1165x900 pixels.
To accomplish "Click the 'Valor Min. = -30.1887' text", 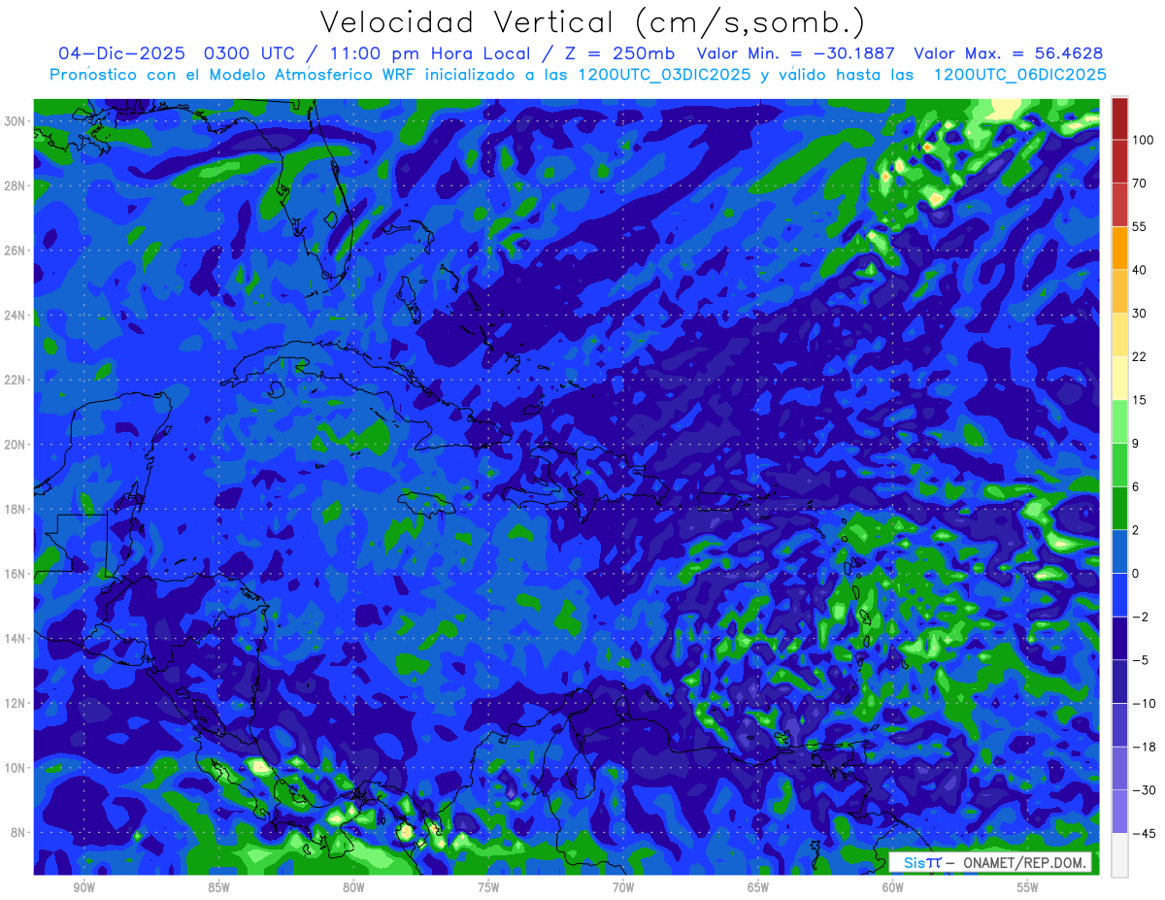I will tap(796, 53).
